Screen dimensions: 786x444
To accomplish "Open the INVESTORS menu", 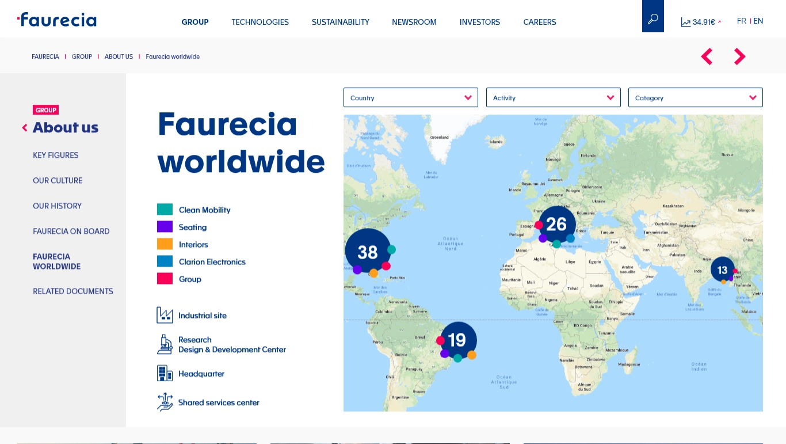I will coord(480,22).
